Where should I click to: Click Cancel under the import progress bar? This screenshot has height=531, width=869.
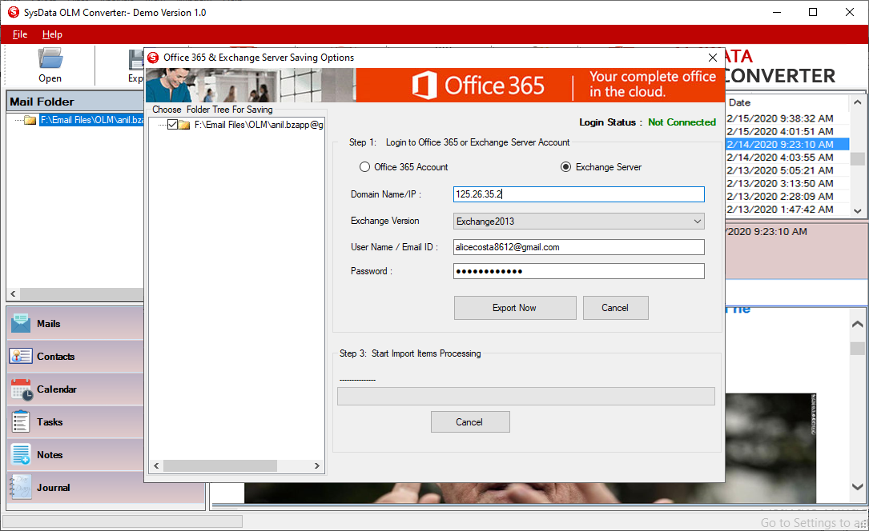[x=470, y=422]
